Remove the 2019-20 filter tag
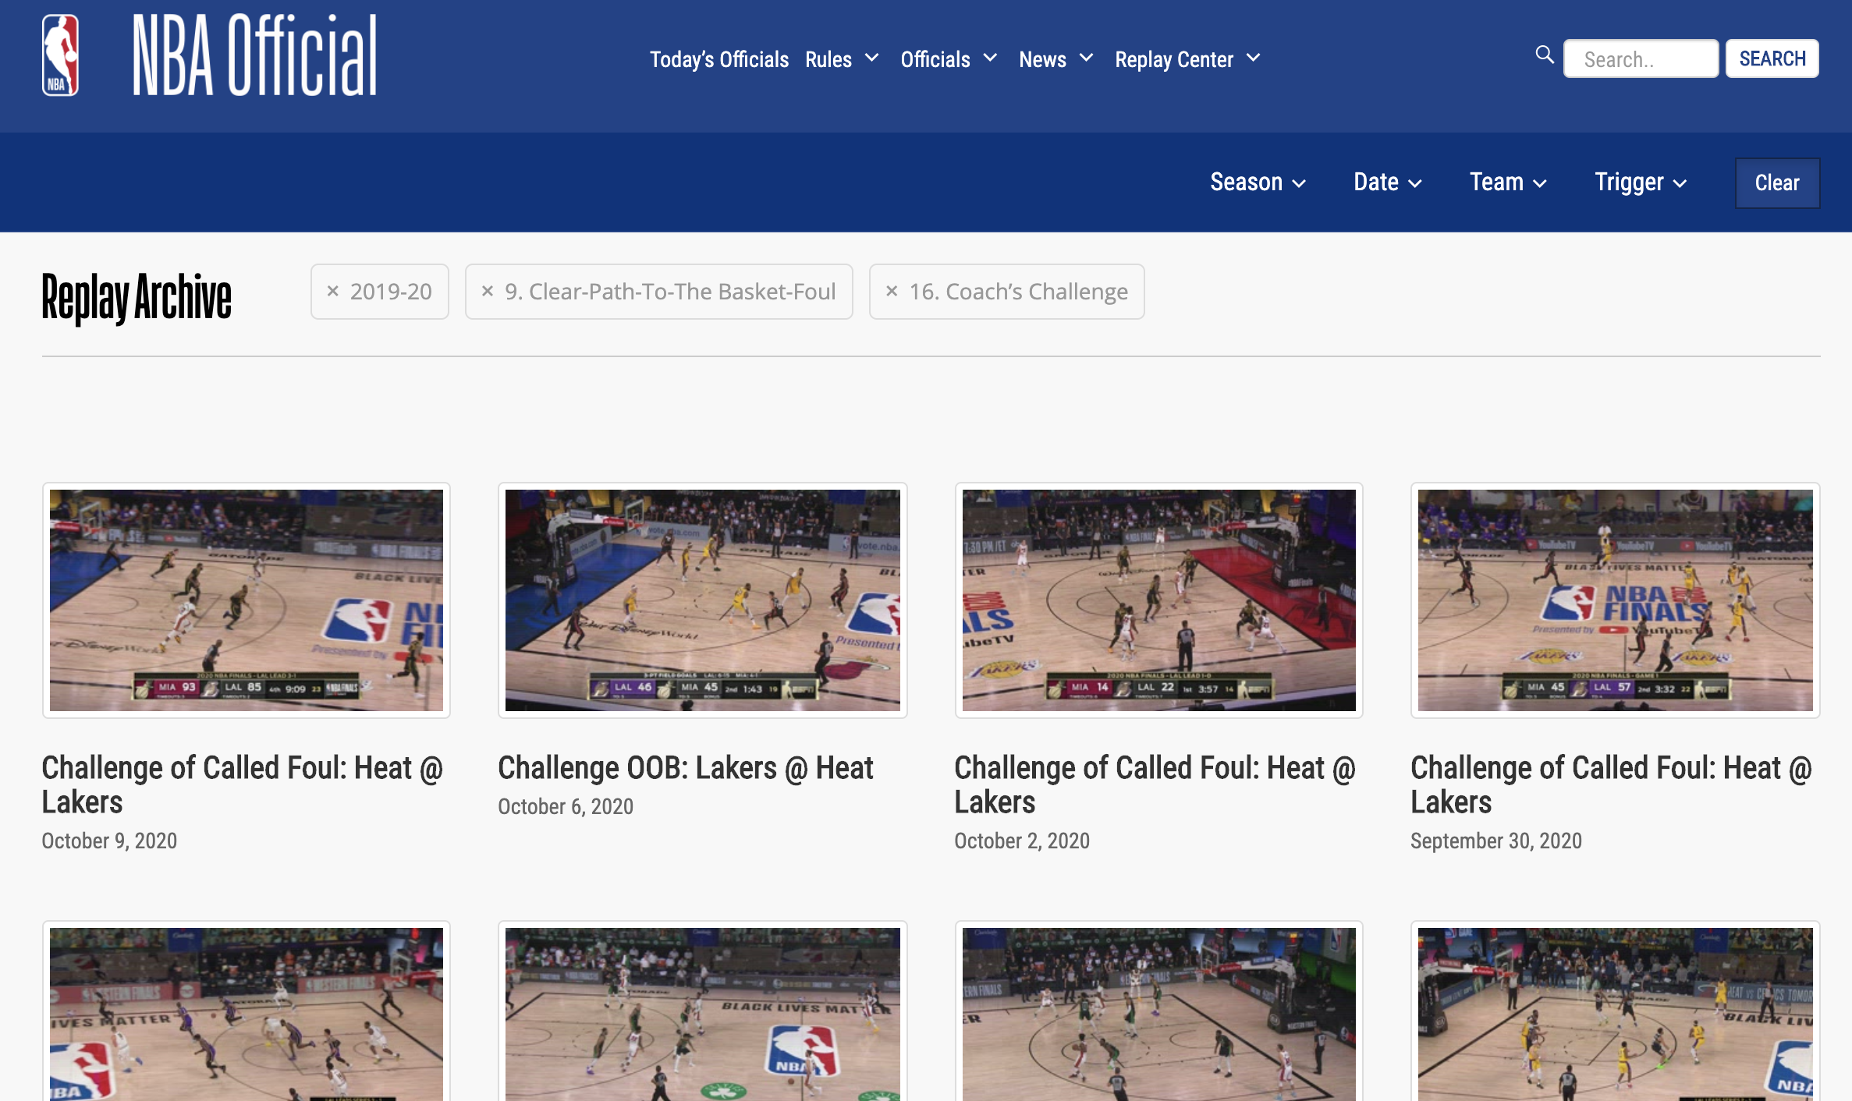This screenshot has width=1852, height=1101. 332,291
